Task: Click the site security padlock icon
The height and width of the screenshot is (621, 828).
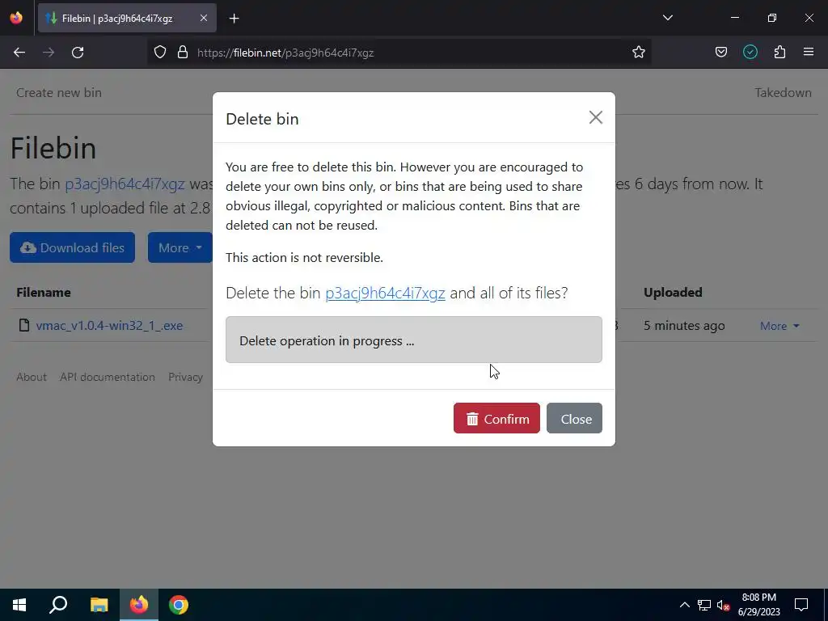Action: pyautogui.click(x=183, y=53)
